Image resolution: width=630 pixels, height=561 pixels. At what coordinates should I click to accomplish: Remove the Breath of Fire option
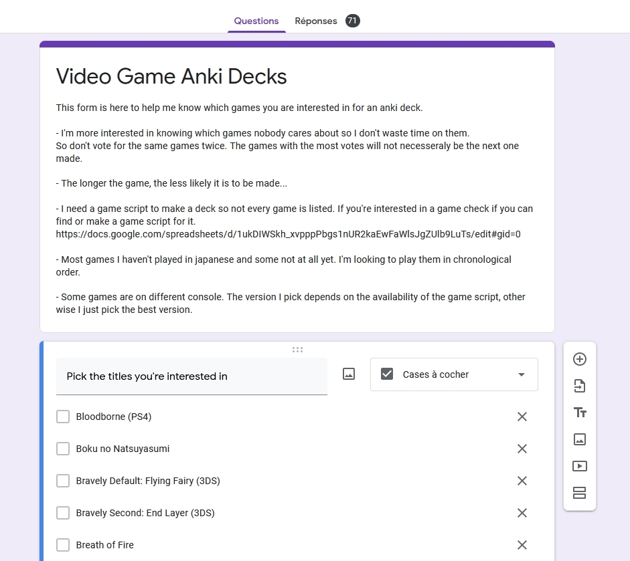click(522, 545)
